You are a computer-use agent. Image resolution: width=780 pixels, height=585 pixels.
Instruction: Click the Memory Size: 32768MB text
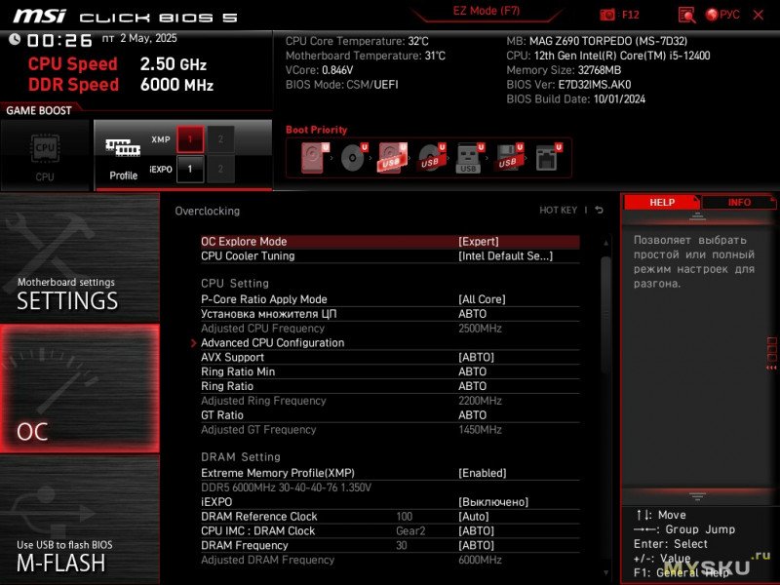[x=564, y=70]
